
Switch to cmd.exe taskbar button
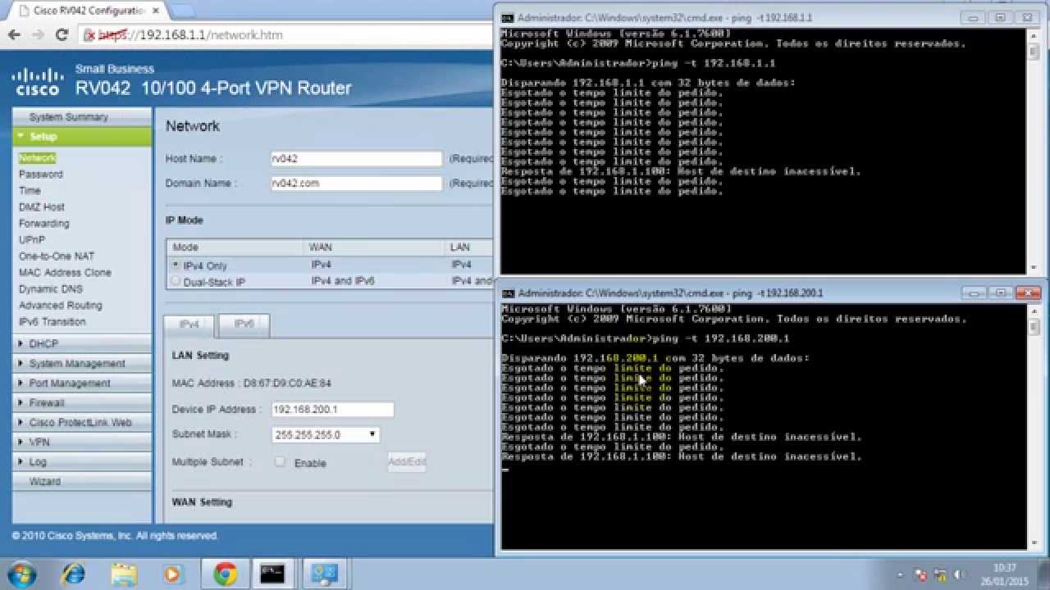[x=273, y=574]
